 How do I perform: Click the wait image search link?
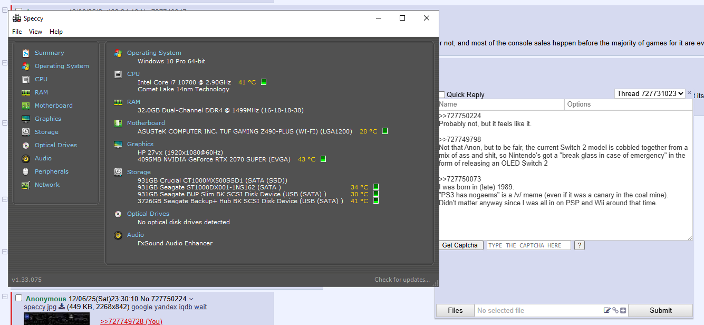coord(200,307)
